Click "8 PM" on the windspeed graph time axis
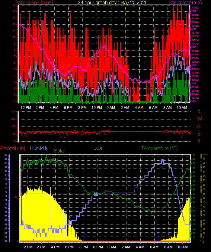This screenshot has width=211, height=252. [x=82, y=108]
